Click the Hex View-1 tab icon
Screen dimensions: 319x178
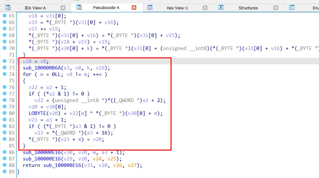[150, 7]
